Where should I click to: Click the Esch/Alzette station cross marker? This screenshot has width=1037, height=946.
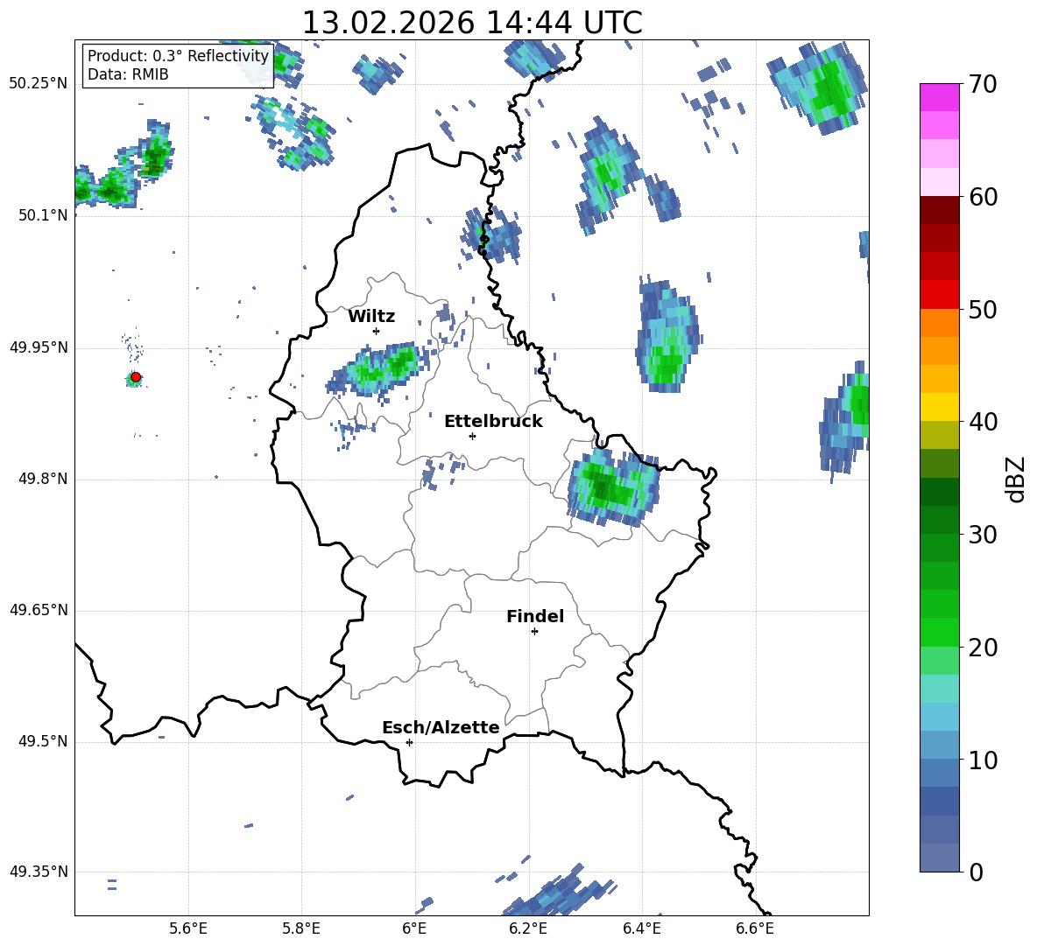(409, 742)
